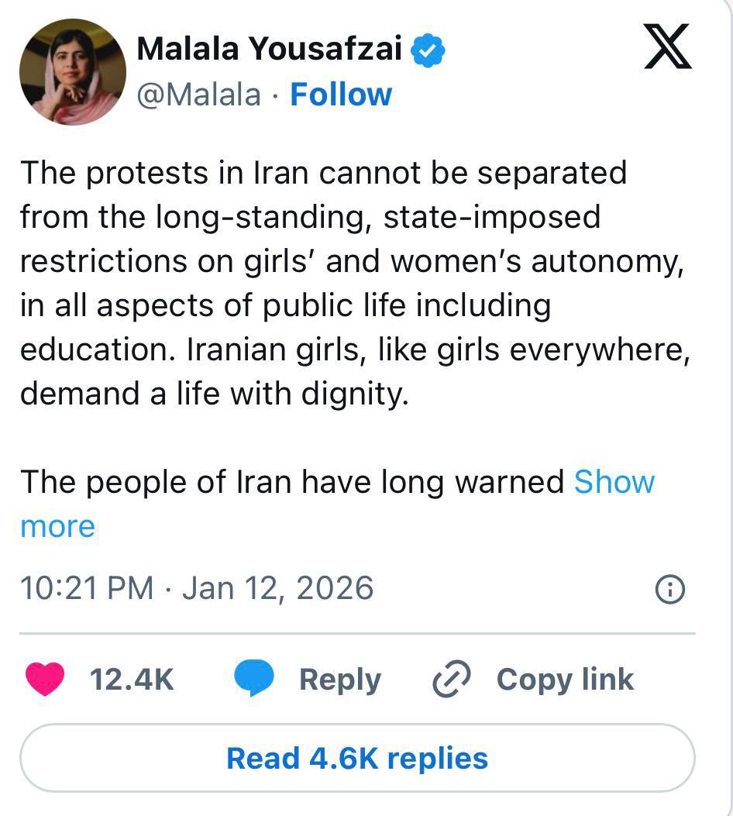Click the Malala Yousafzai display name
The height and width of the screenshot is (816, 733).
pos(269,50)
